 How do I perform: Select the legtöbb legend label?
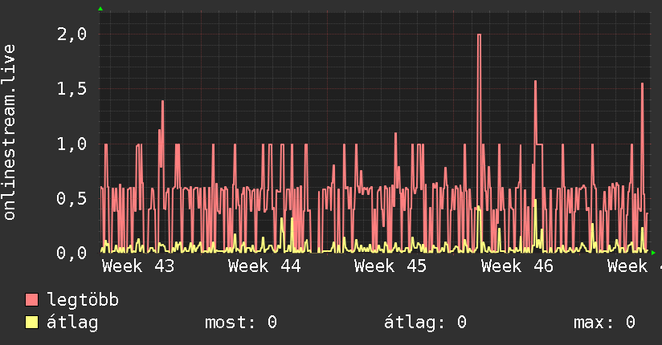click(83, 300)
